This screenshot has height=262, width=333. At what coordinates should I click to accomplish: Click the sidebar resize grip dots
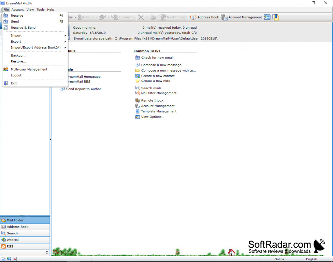pos(25,216)
